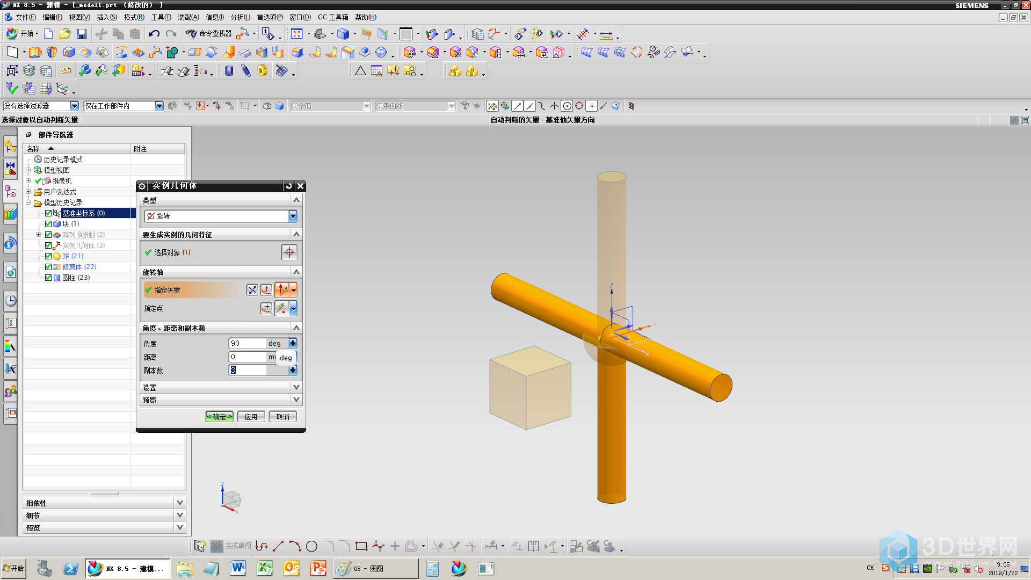This screenshot has height=580, width=1031.
Task: Open the 编辑(E) menu
Action: (x=53, y=17)
